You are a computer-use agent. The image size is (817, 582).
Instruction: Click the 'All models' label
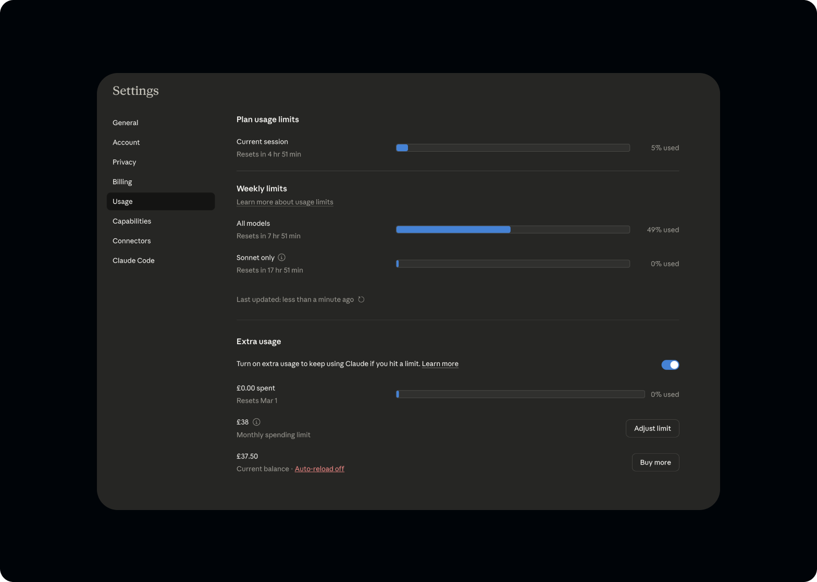(x=253, y=224)
